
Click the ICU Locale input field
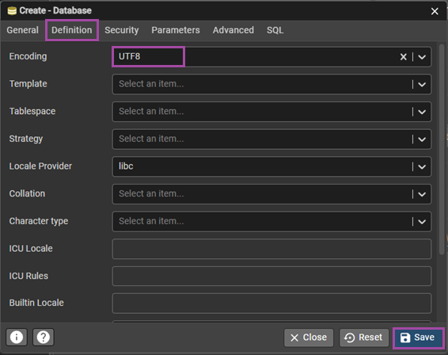[x=271, y=249]
